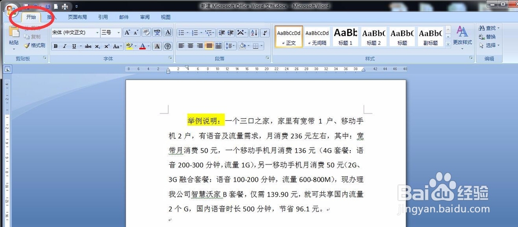The height and width of the screenshot is (227, 518).
Task: Open the Clipboard pane launcher
Action: coord(45,58)
